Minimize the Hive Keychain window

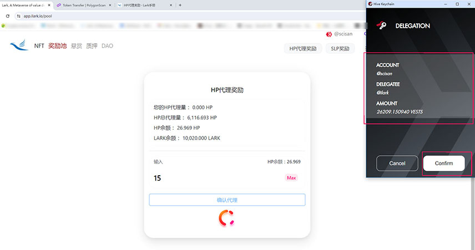[446, 4]
